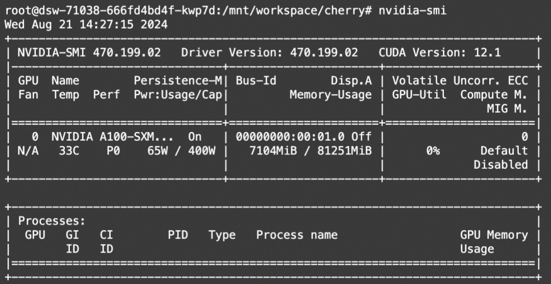The height and width of the screenshot is (284, 551).
Task: Click the Type column header in Processes
Action: click(222, 236)
